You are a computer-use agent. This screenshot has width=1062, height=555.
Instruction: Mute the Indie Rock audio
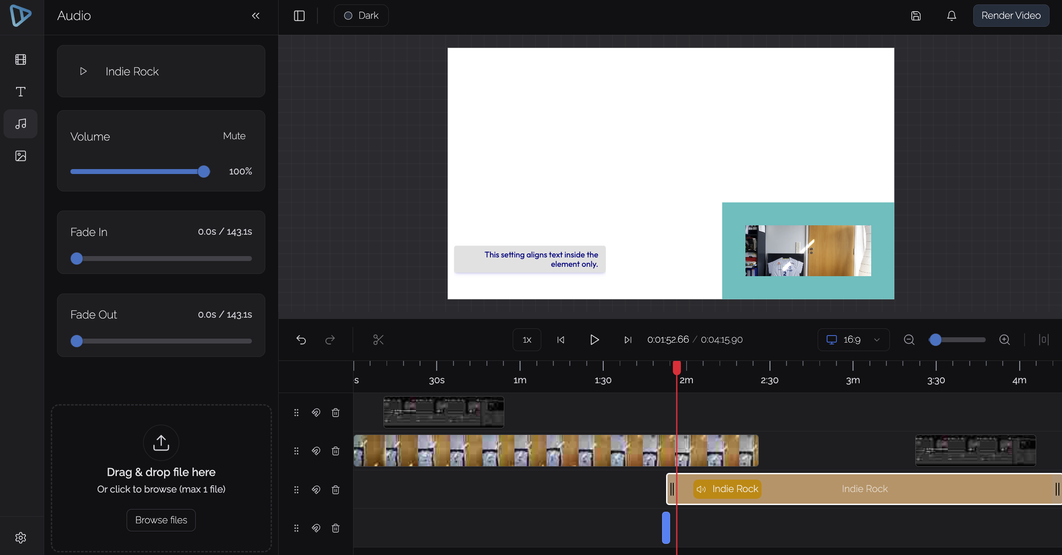pos(234,136)
